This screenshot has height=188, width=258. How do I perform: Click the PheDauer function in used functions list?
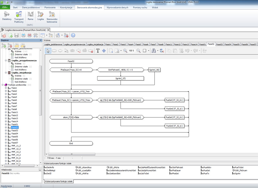tap(176, 170)
